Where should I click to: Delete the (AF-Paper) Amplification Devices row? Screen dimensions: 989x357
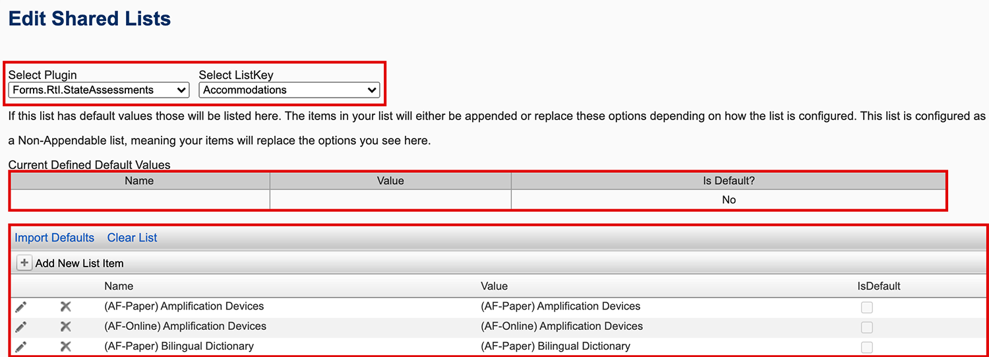tap(65, 307)
